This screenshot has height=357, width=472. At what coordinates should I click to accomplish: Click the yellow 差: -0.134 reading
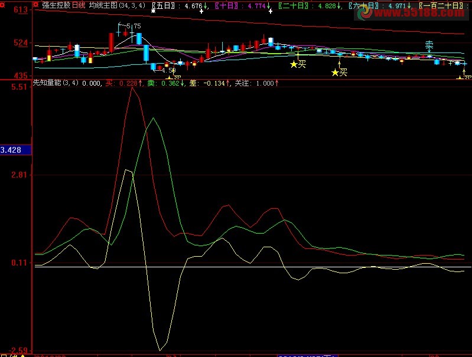click(x=209, y=83)
